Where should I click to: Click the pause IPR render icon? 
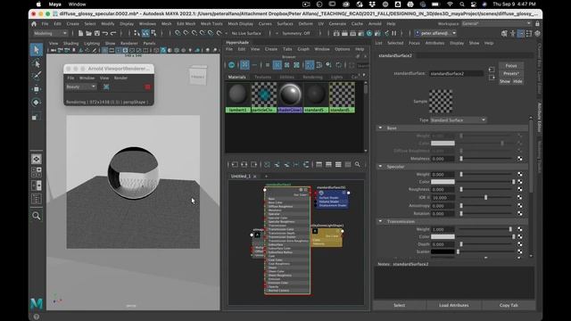[x=394, y=33]
